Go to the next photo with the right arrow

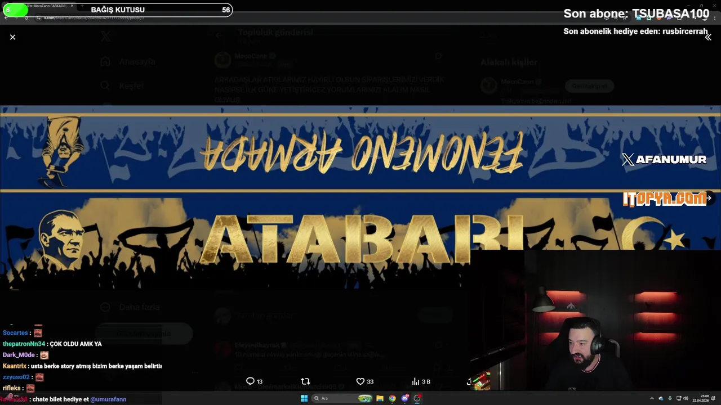(709, 198)
